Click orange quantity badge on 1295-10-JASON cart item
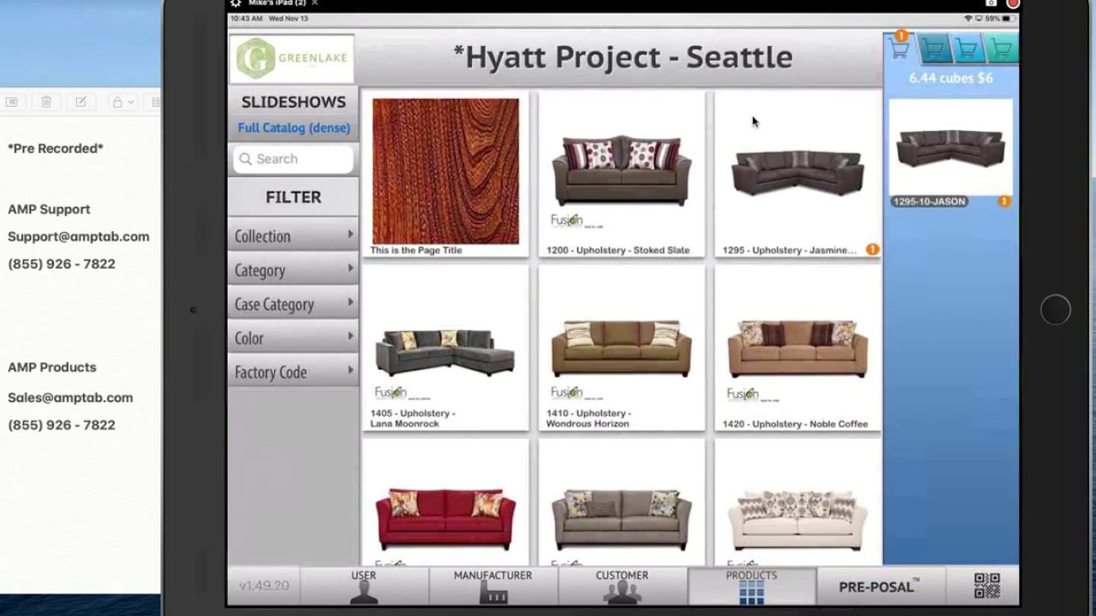This screenshot has height=616, width=1096. [x=1004, y=202]
